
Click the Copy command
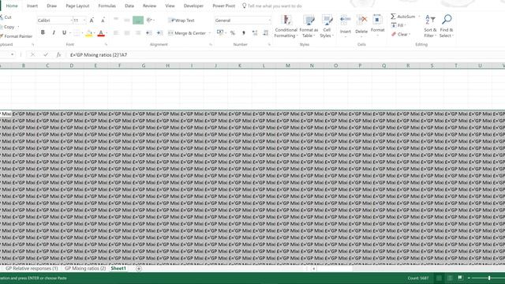tap(8, 27)
